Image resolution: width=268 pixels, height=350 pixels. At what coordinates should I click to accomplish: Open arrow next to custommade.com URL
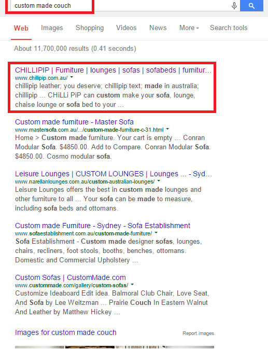(132, 284)
